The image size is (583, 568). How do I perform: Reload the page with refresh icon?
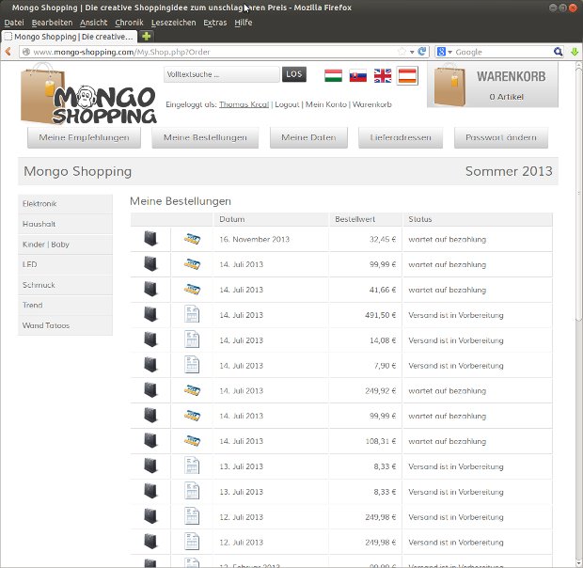(421, 52)
